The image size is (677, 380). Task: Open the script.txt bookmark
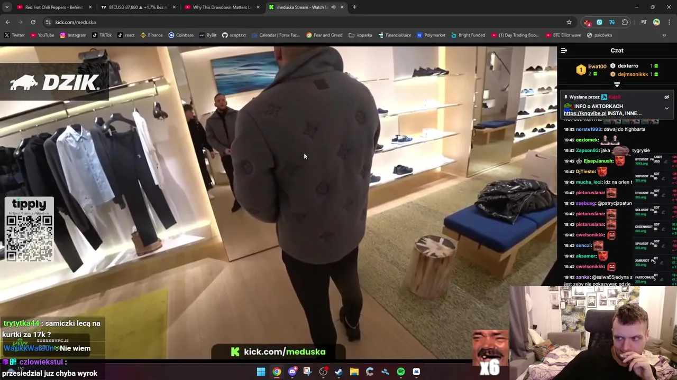234,35
